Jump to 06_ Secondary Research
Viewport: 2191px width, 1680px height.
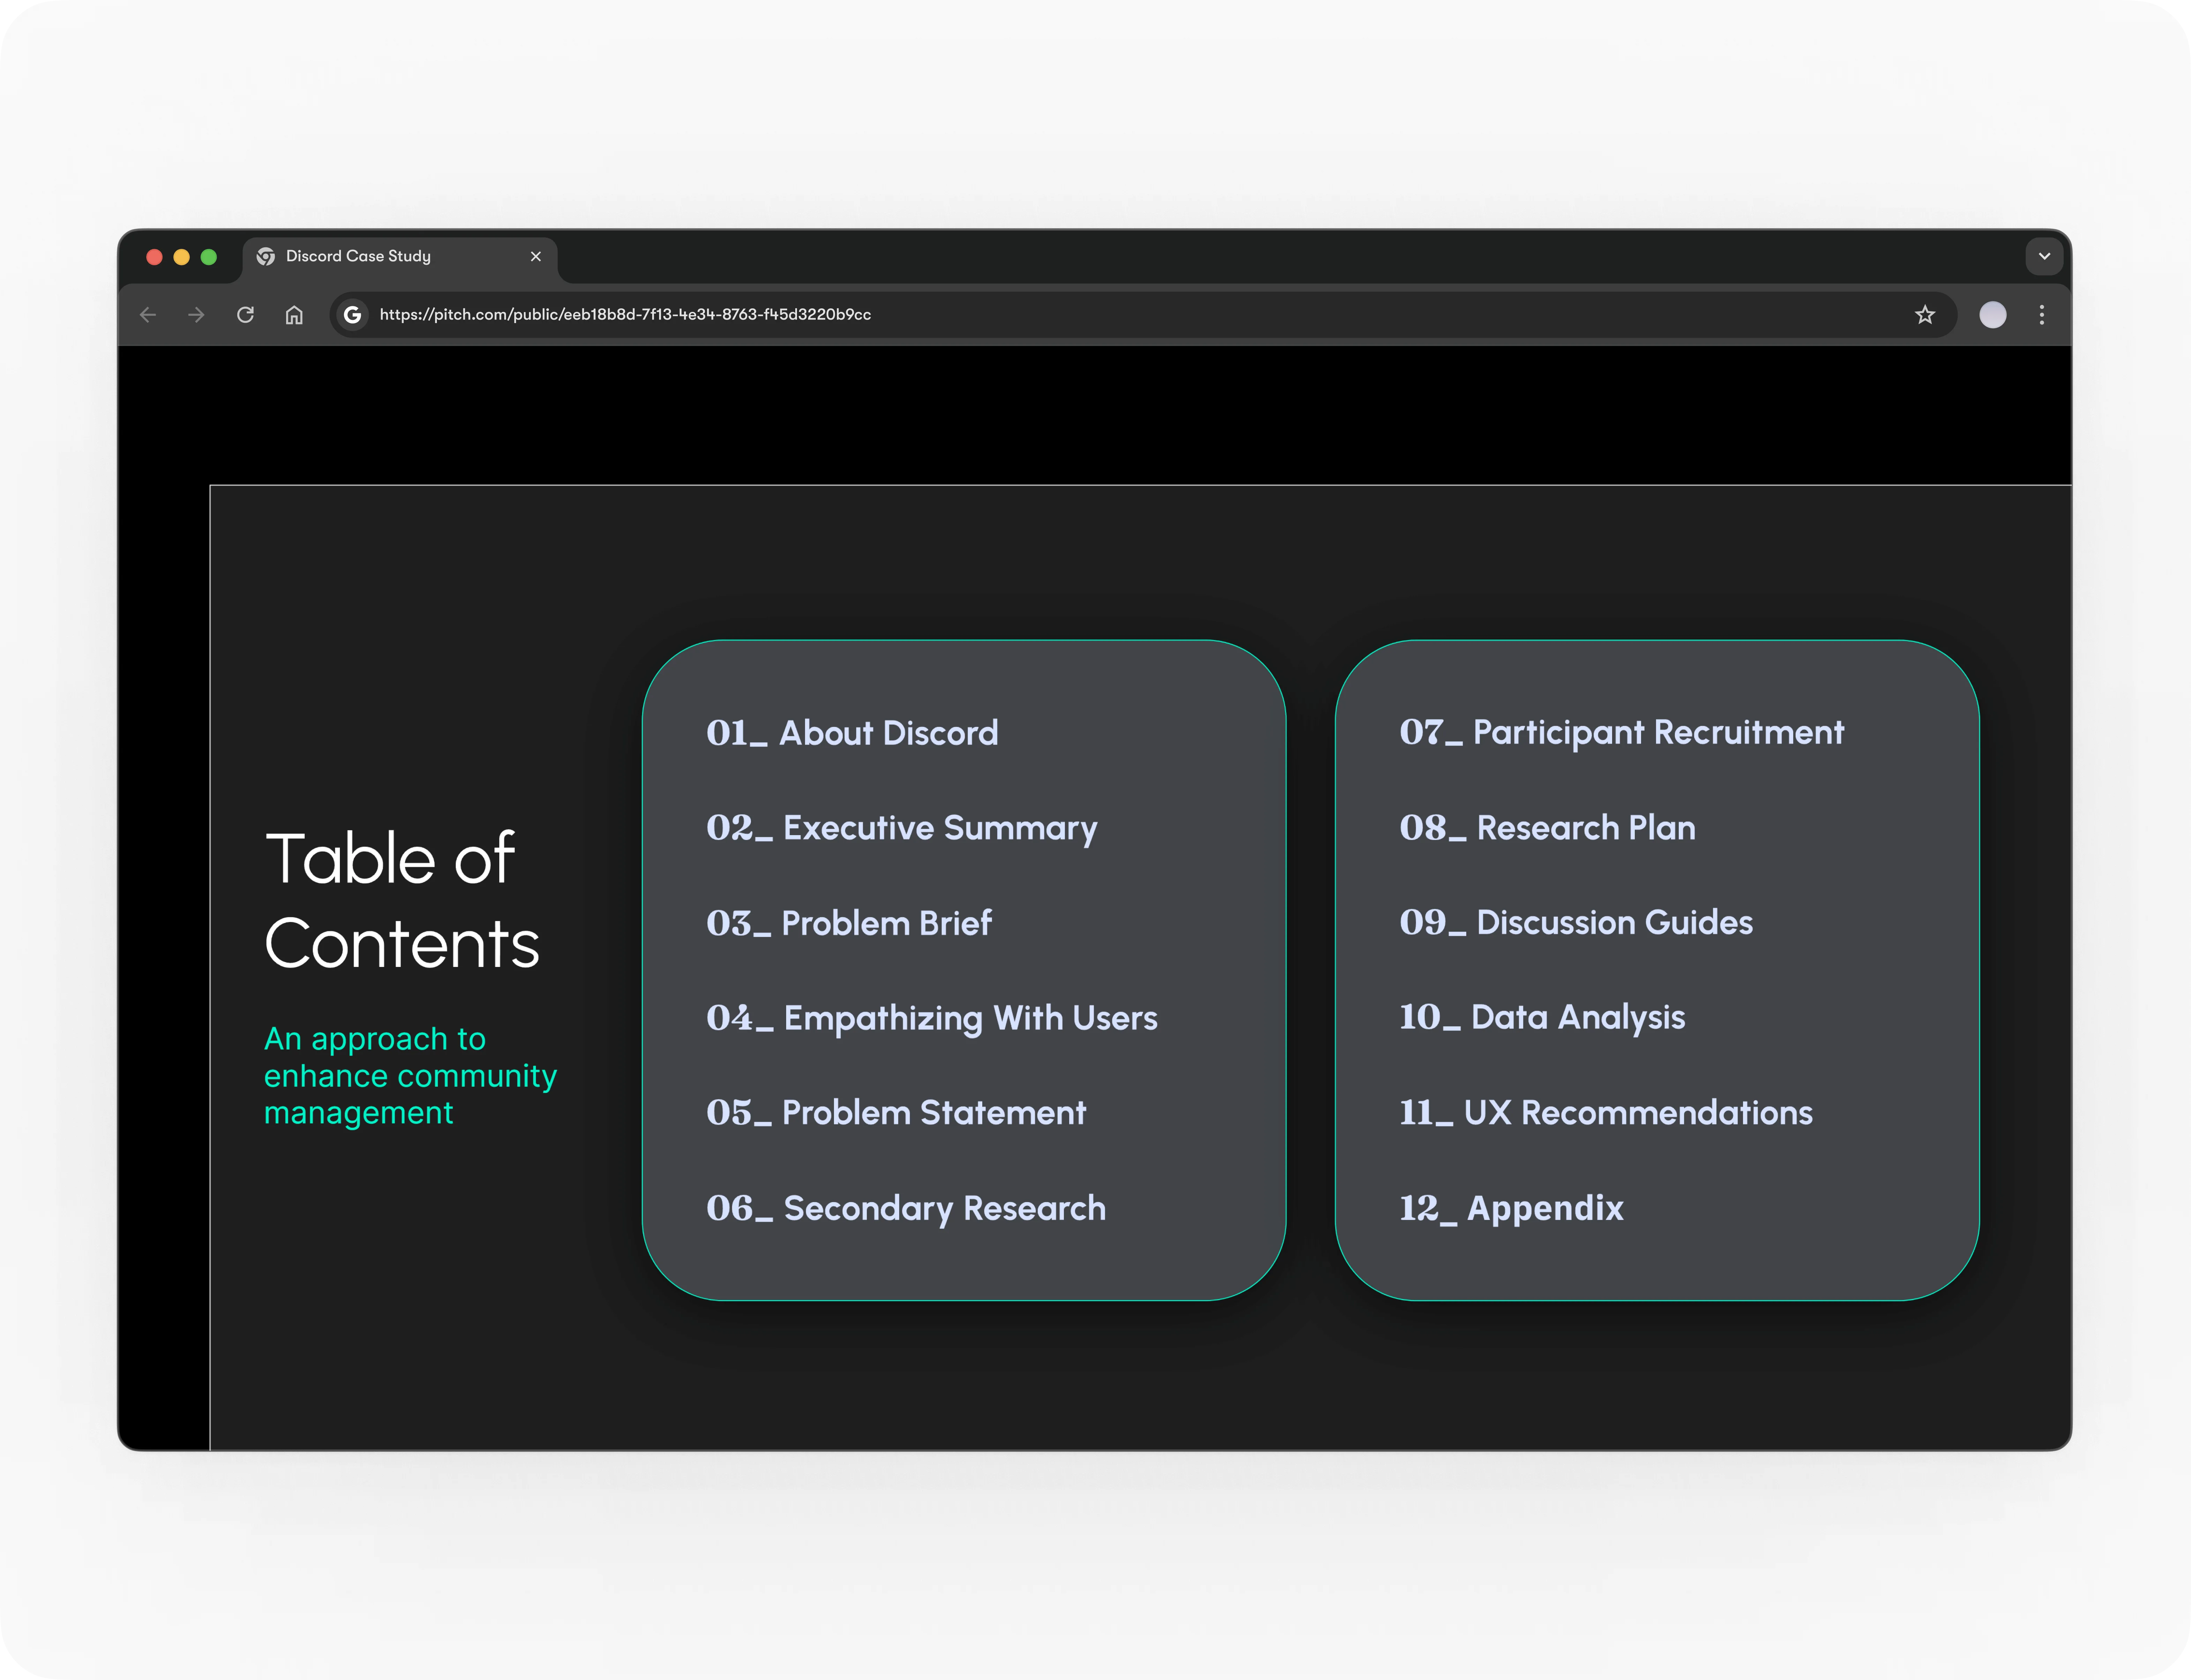click(906, 1208)
